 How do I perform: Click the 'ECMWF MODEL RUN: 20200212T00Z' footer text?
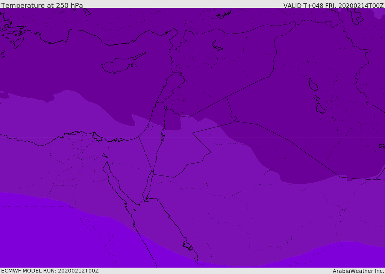[50, 271]
